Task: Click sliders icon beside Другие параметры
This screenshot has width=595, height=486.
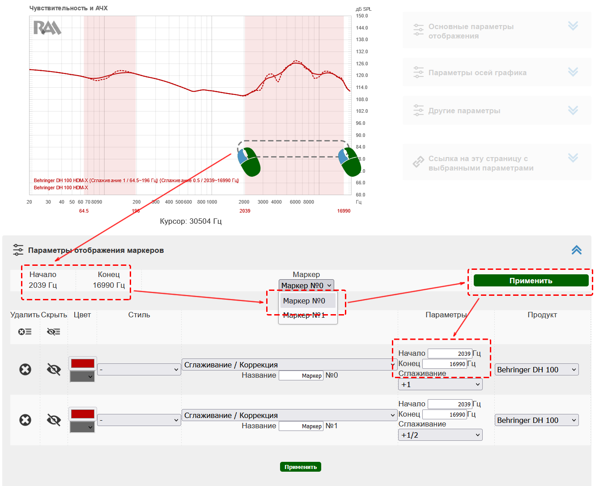Action: (x=418, y=110)
